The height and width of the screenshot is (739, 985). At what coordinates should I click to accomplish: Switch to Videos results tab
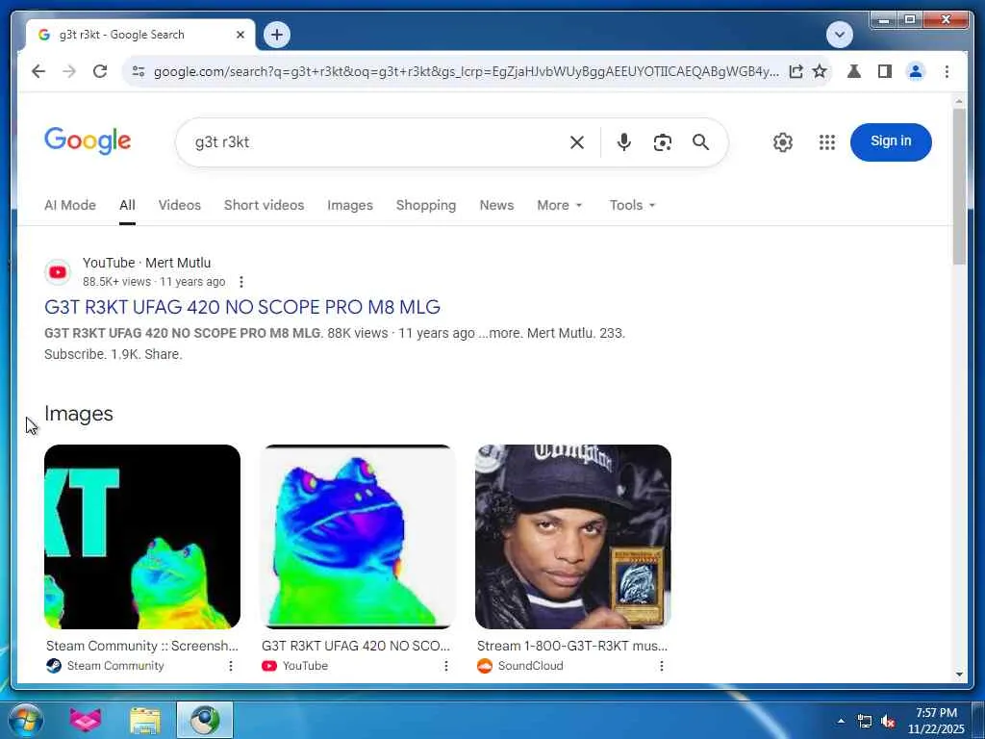(180, 206)
